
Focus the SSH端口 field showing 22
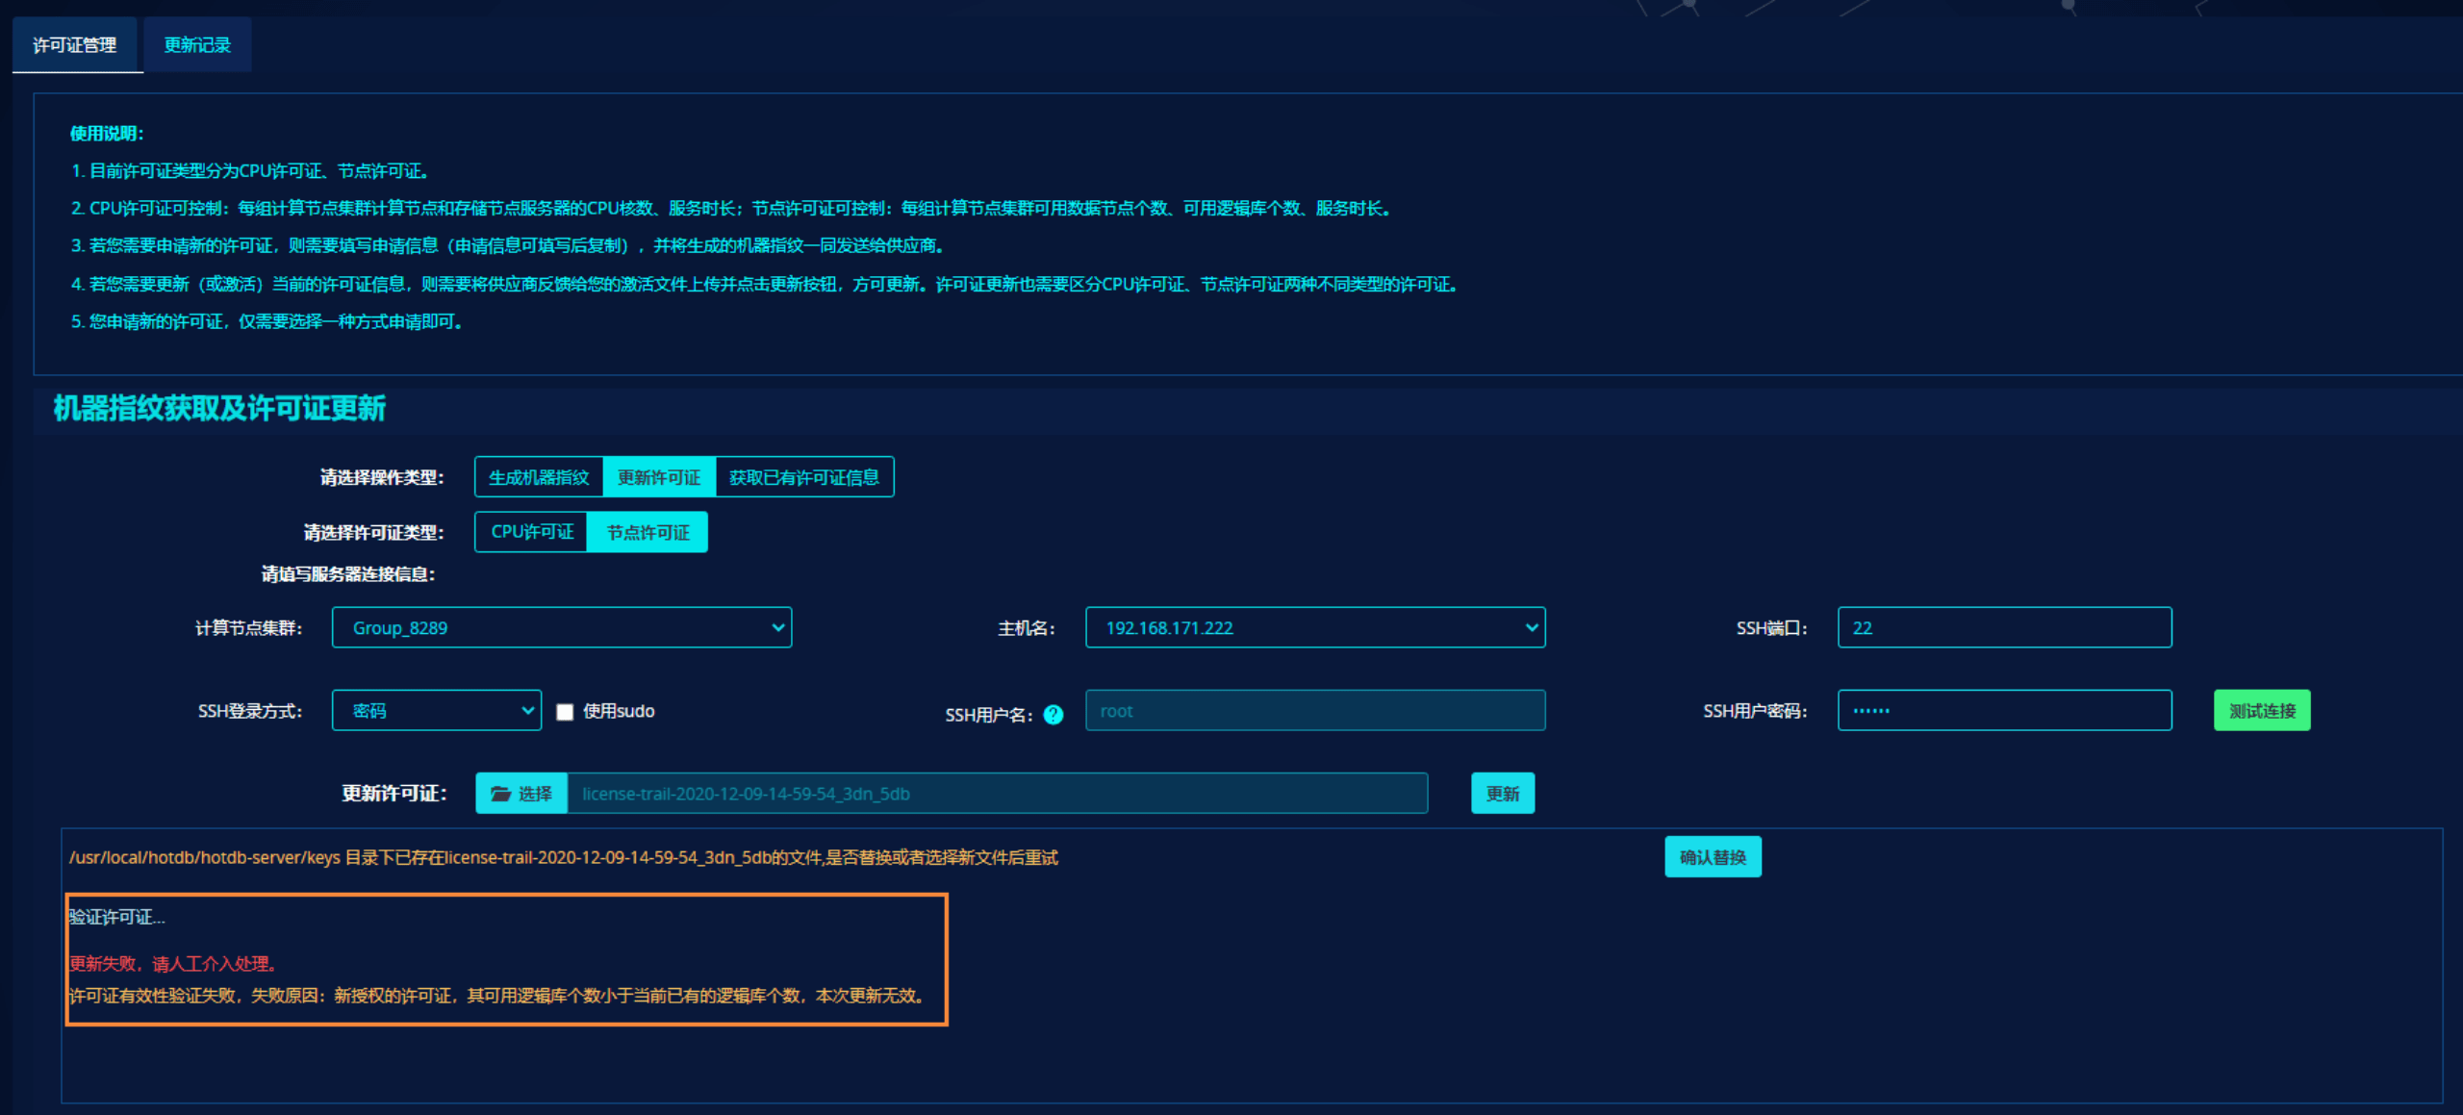(2004, 627)
